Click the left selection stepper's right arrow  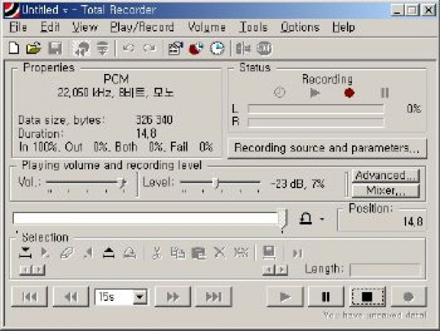click(38, 269)
